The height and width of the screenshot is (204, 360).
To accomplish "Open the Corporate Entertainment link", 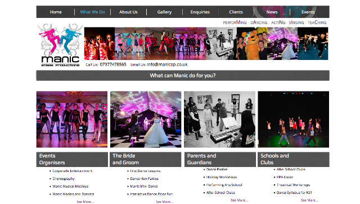I will [x=72, y=171].
